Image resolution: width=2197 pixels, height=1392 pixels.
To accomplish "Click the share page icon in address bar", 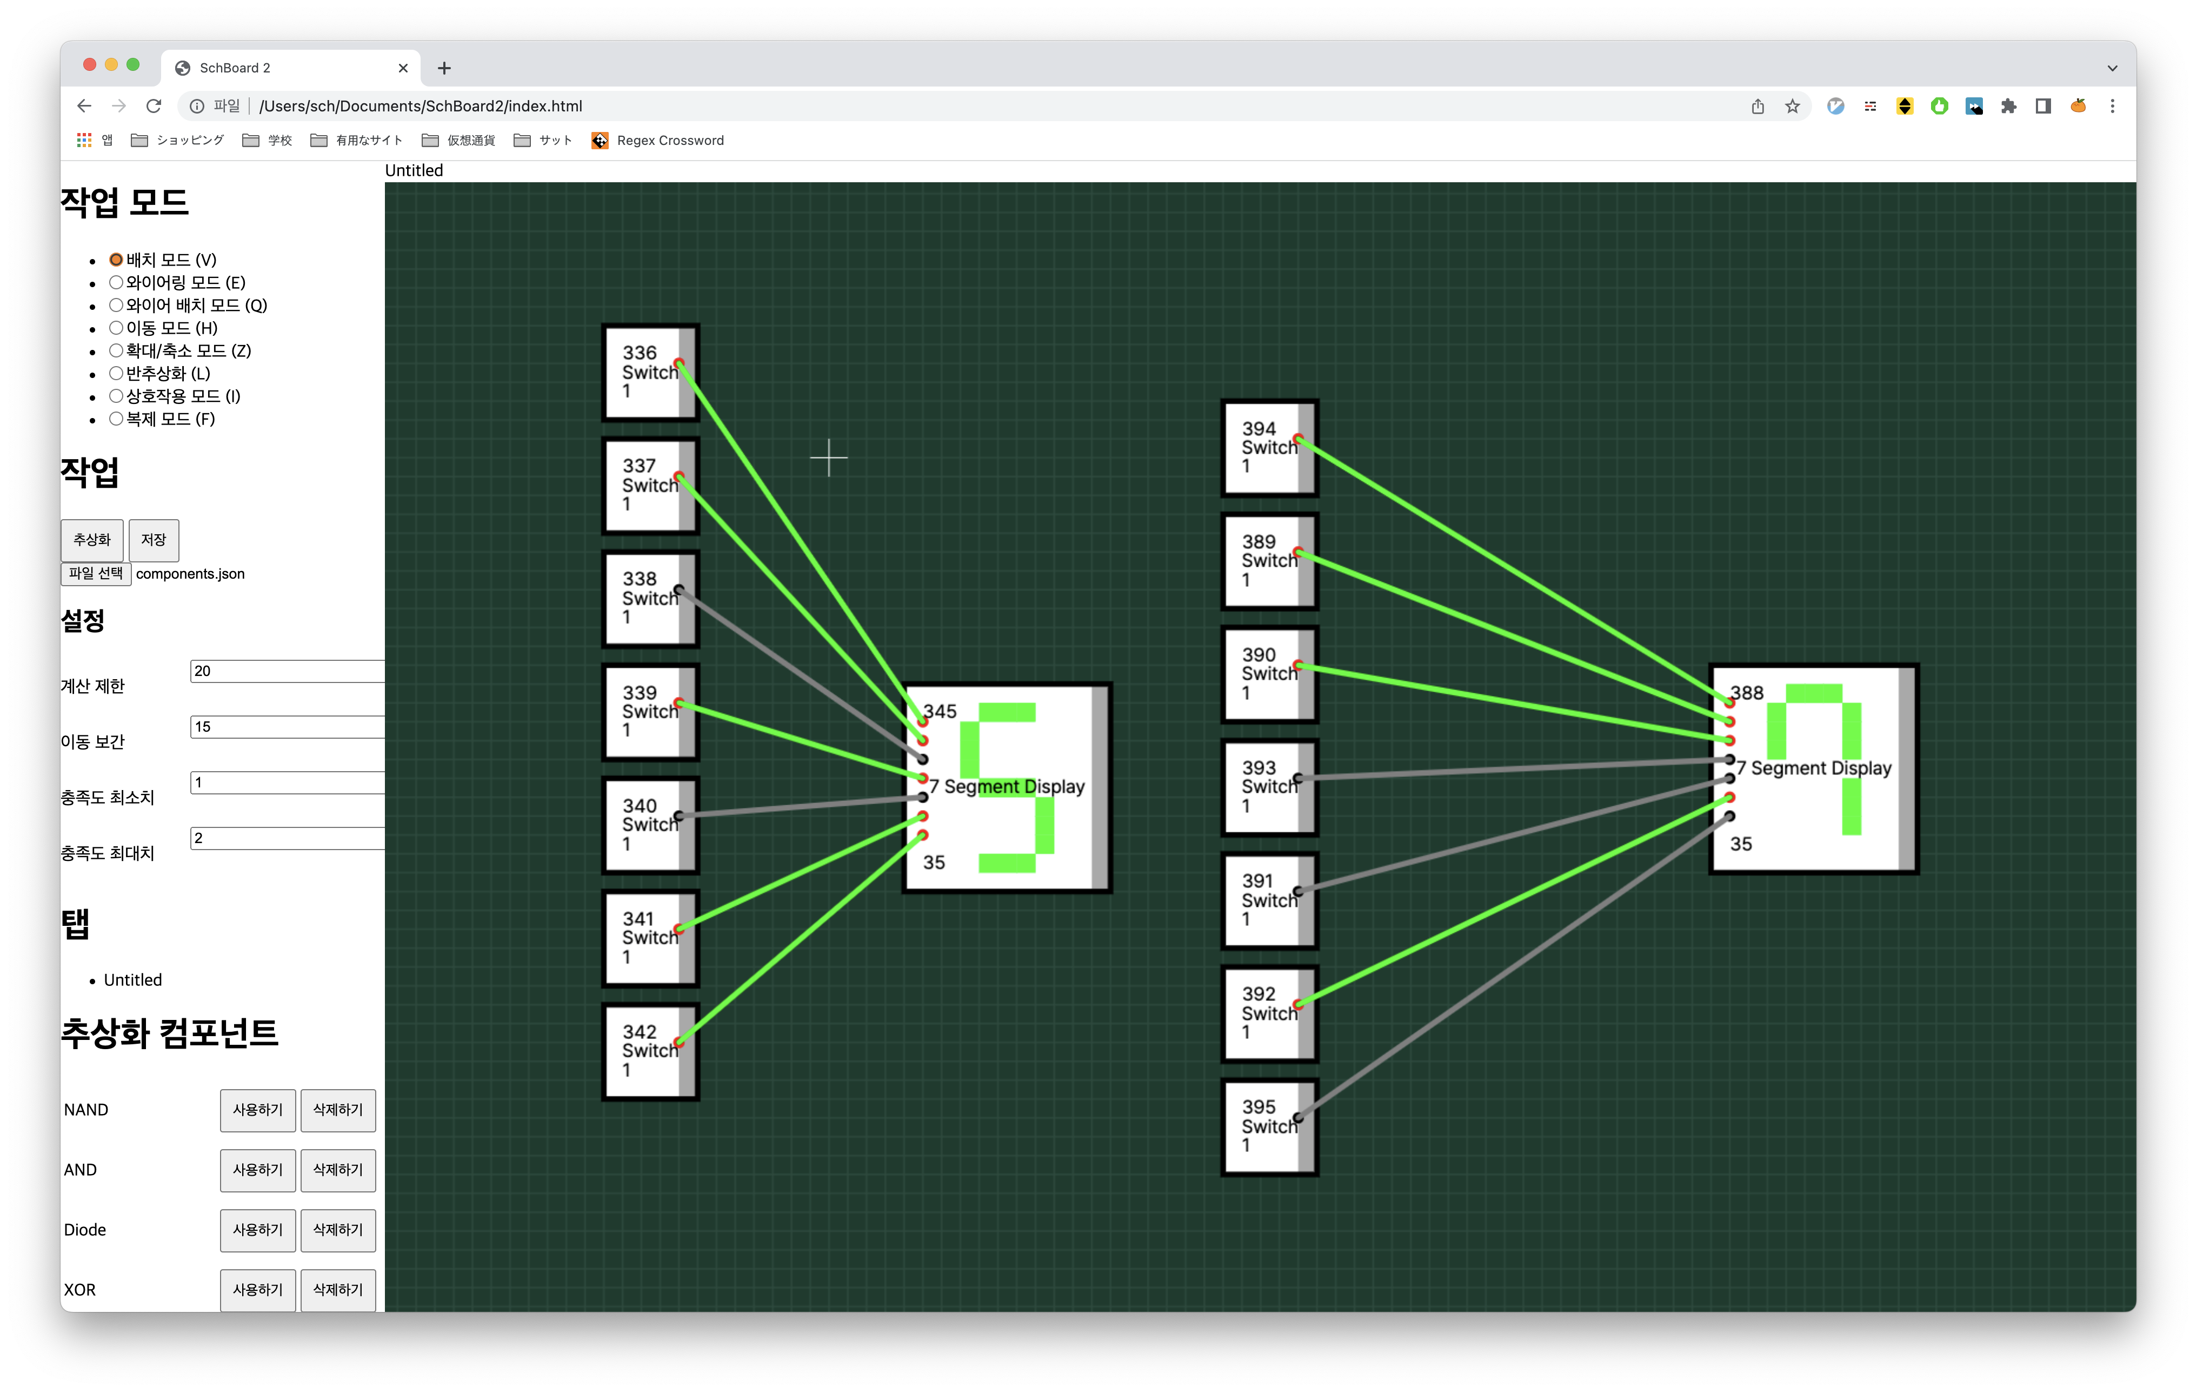I will pos(1757,106).
